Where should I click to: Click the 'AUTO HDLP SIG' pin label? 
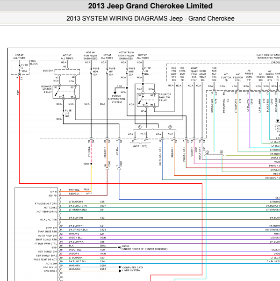[x=48, y=236]
